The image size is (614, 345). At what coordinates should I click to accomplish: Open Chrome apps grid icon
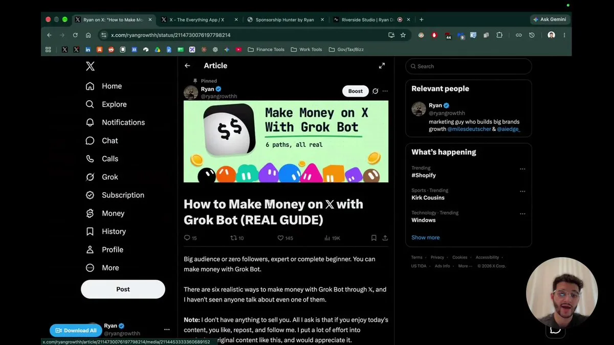[48, 50]
